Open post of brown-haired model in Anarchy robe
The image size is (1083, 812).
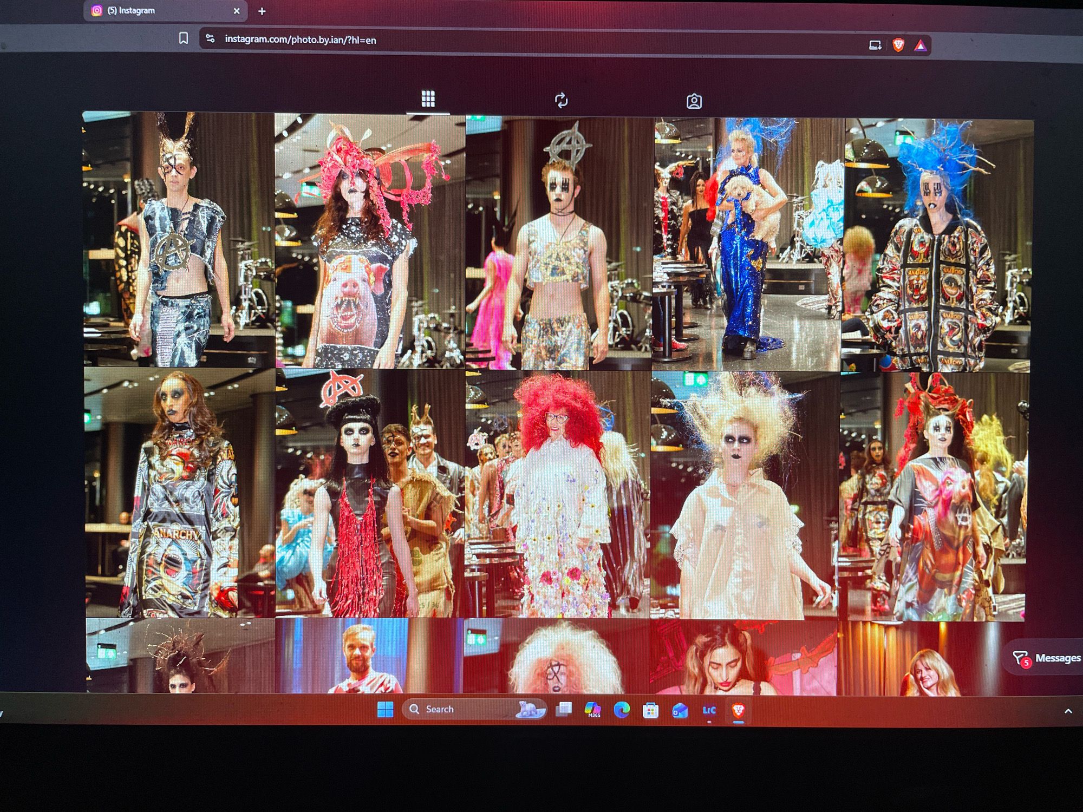(x=180, y=493)
